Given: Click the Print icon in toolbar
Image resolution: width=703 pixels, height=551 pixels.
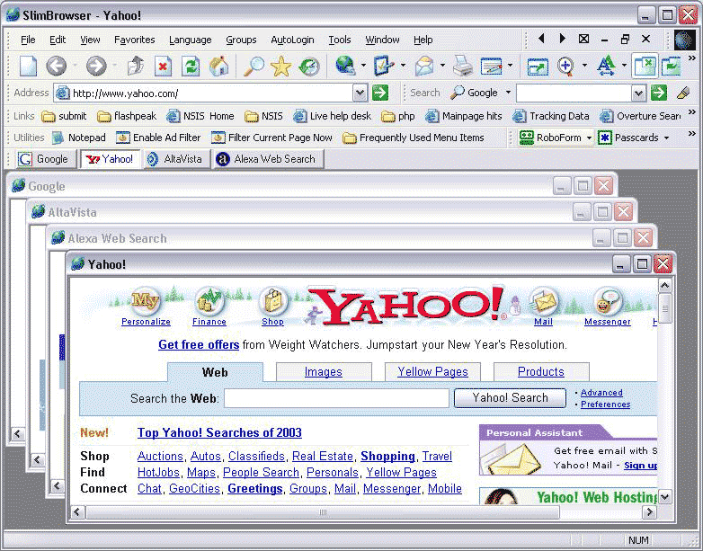Looking at the screenshot, I should [462, 66].
